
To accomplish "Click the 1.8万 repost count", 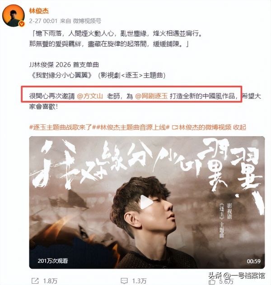I will pos(50,281).
